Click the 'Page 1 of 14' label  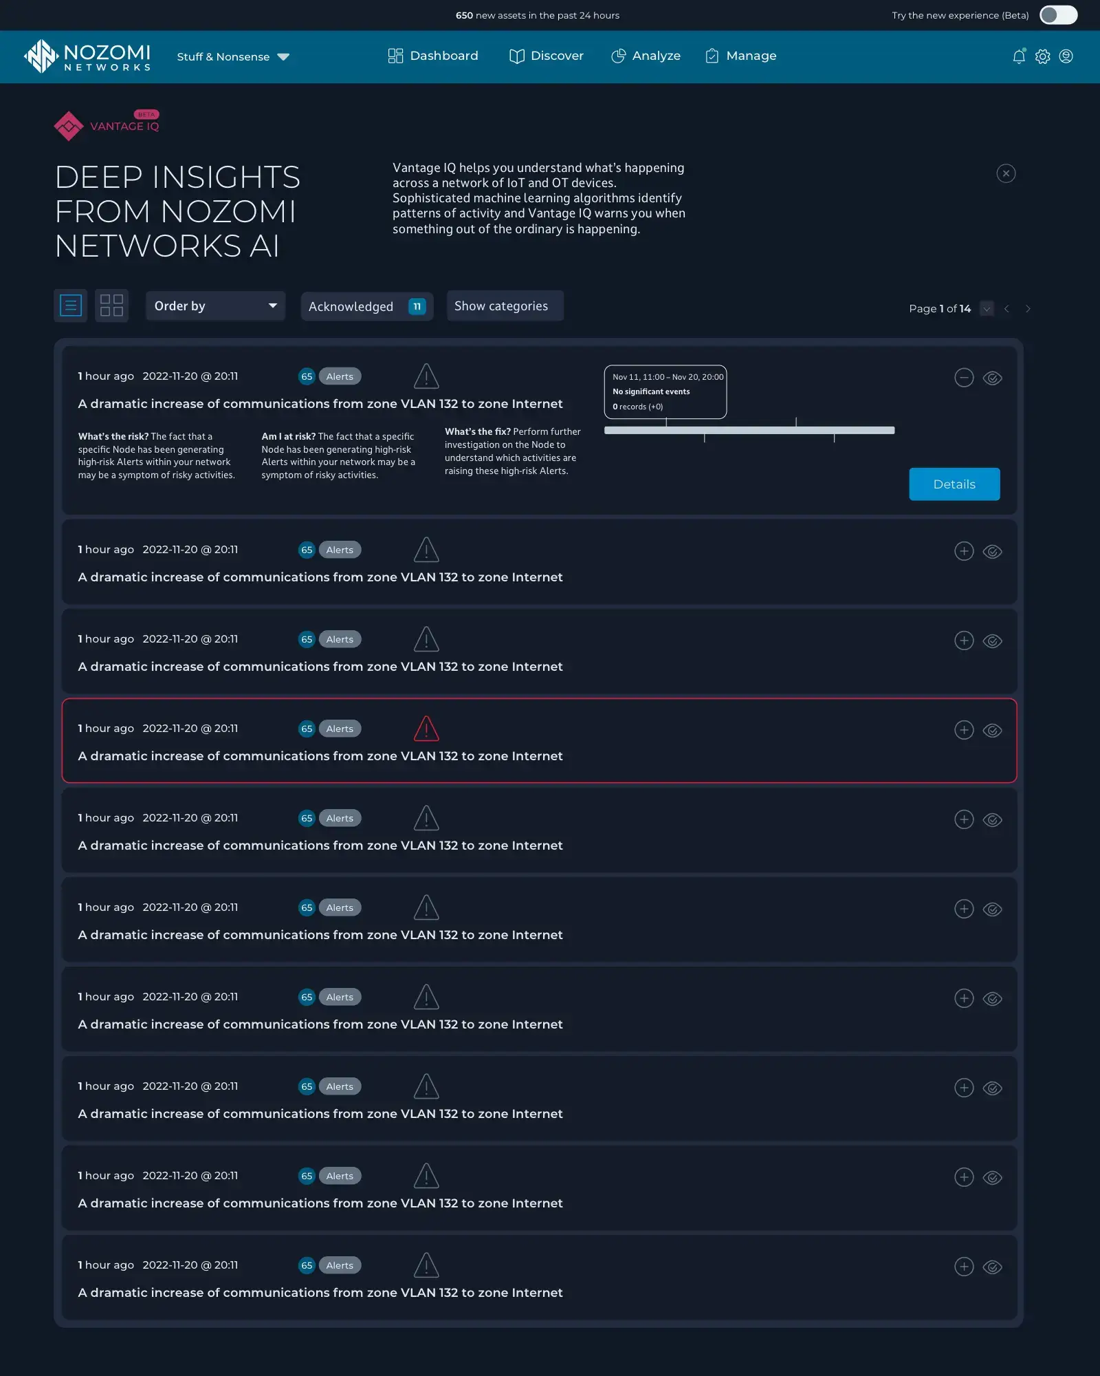pos(940,309)
